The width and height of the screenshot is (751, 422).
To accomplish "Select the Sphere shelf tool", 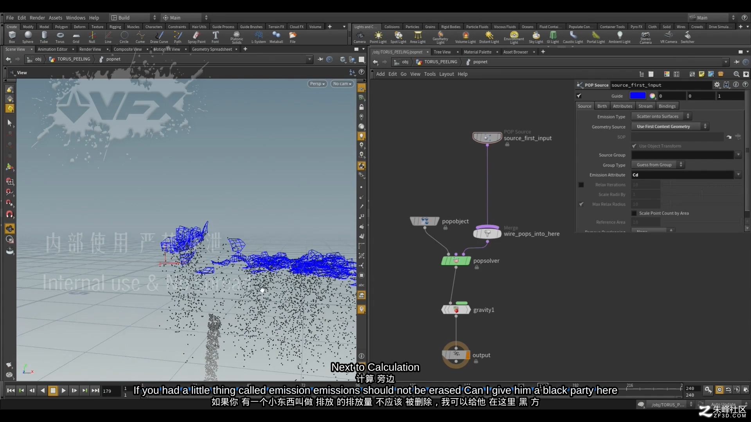I will click(28, 37).
